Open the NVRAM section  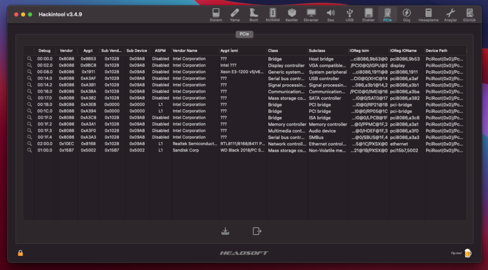273,15
